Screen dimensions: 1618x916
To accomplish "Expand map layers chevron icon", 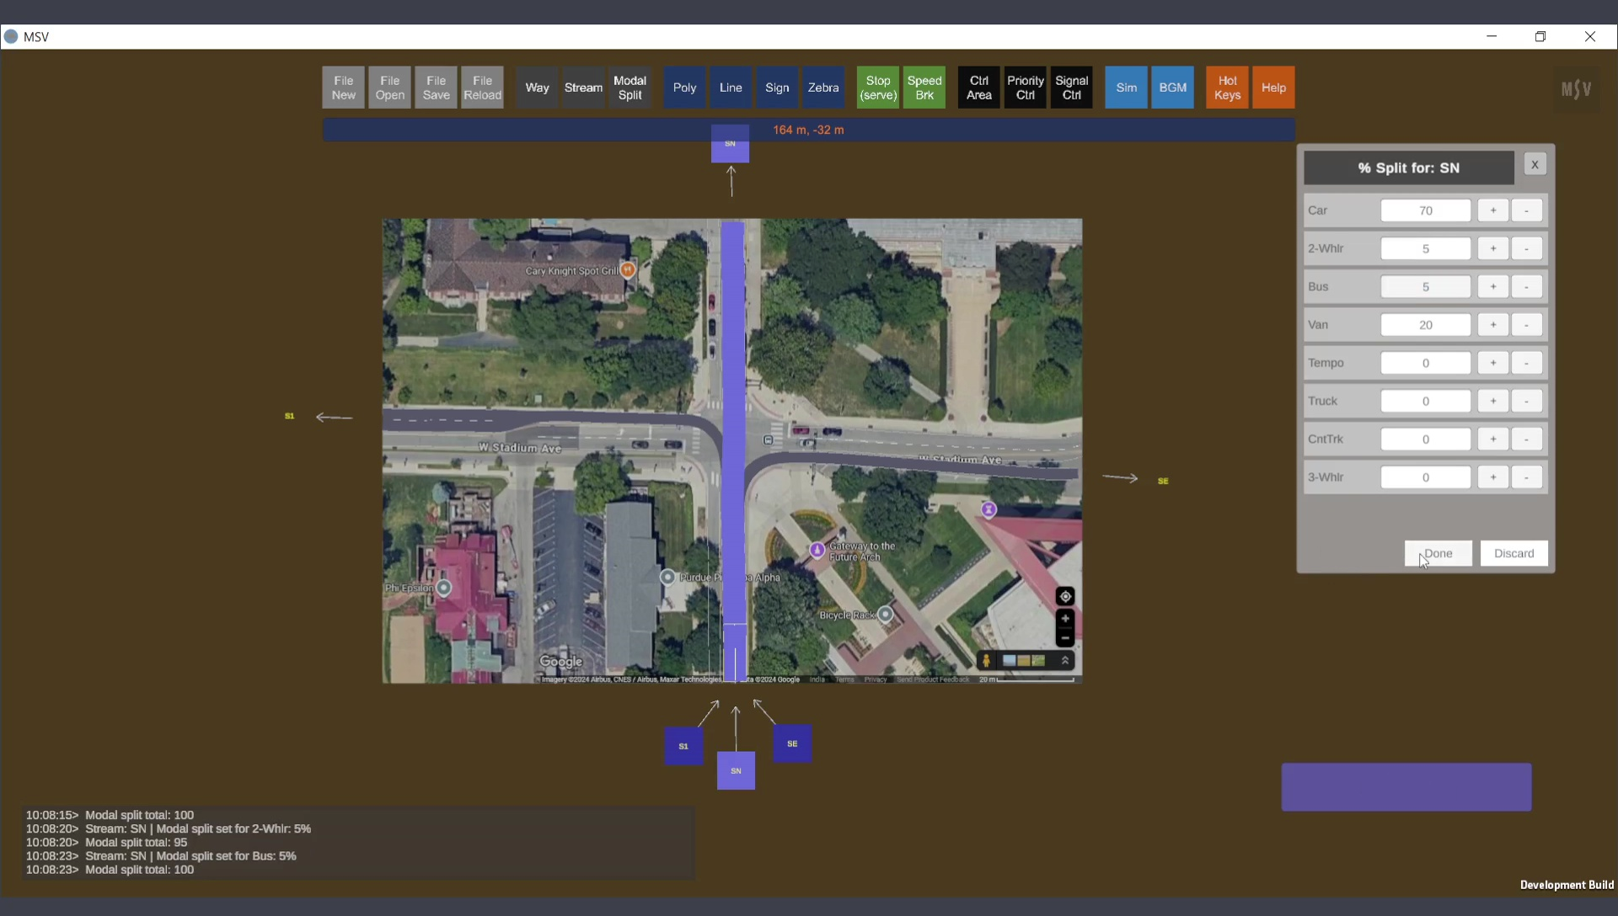I will 1065,661.
